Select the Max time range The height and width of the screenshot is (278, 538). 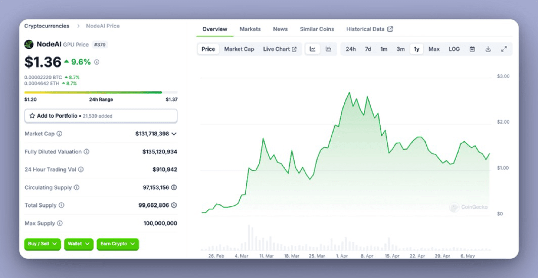[x=434, y=49]
